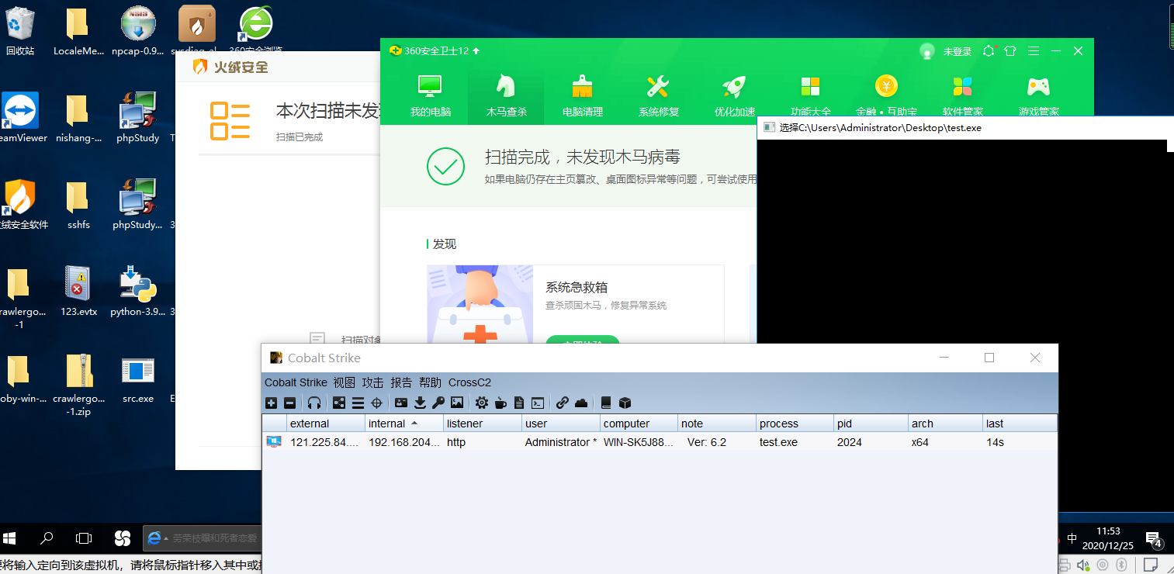Sort by the listener column header
Screen dimensions: 1174x574
(x=483, y=424)
